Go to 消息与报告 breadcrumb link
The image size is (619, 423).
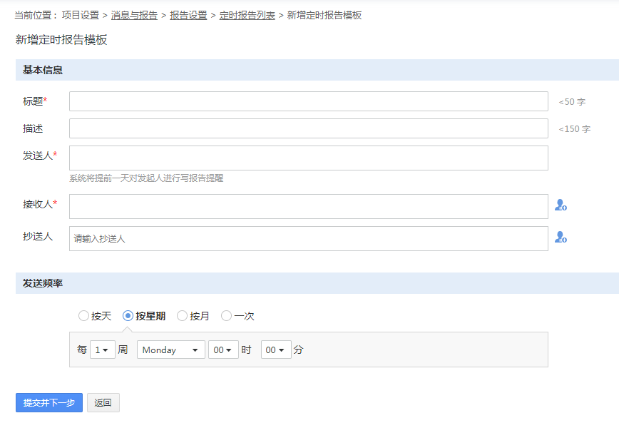click(134, 16)
